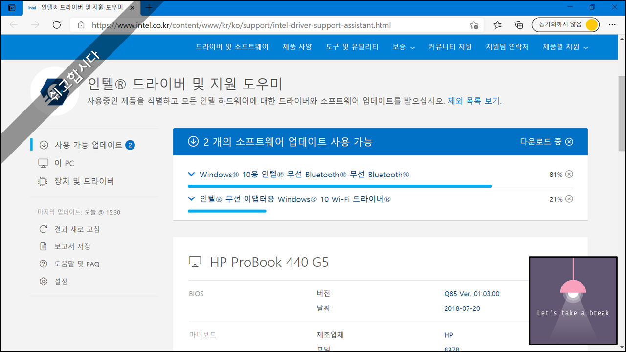Image resolution: width=626 pixels, height=352 pixels.
Task: Expand the Wi-Fi 드라이버 entry
Action: tap(191, 199)
